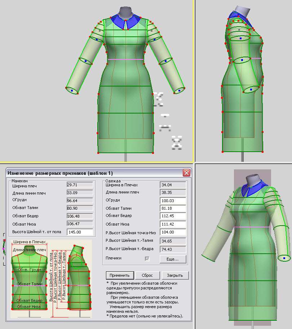The width and height of the screenshot is (292, 329).
Task: Edit clothing Обхват Бедер field 112.45
Action: 173,216
